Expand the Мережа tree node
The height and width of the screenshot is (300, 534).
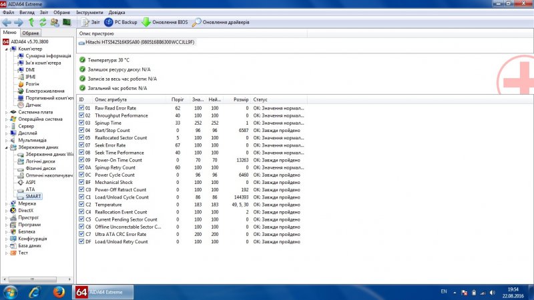(7, 203)
